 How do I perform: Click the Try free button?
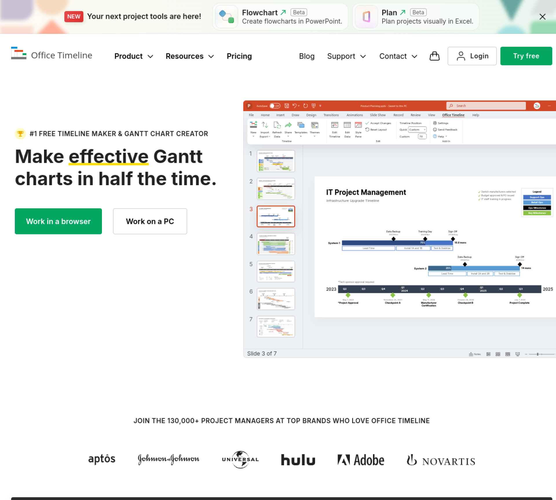point(526,56)
